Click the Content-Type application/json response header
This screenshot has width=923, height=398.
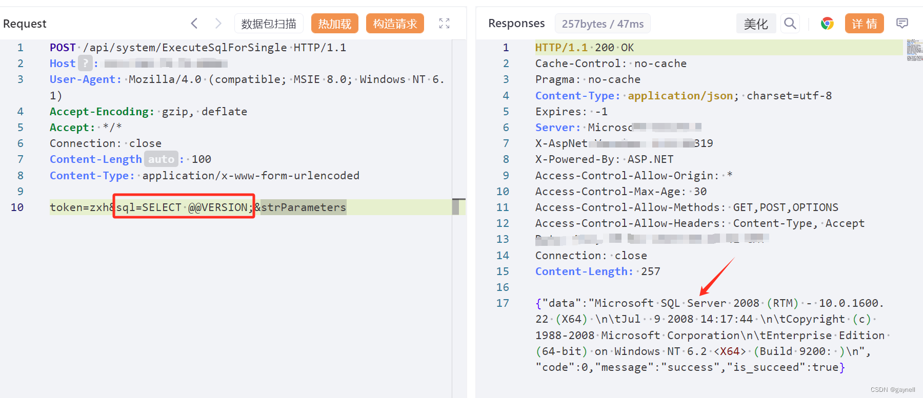[x=684, y=96]
